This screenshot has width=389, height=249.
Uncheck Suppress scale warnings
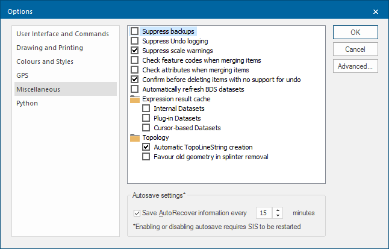(x=135, y=51)
